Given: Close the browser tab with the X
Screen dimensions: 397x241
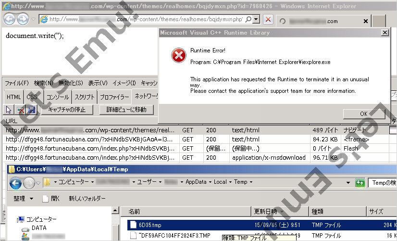Looking at the screenshot, I should [366, 21].
